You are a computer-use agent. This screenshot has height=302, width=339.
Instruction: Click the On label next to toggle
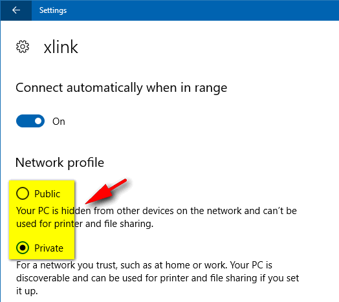pos(59,122)
